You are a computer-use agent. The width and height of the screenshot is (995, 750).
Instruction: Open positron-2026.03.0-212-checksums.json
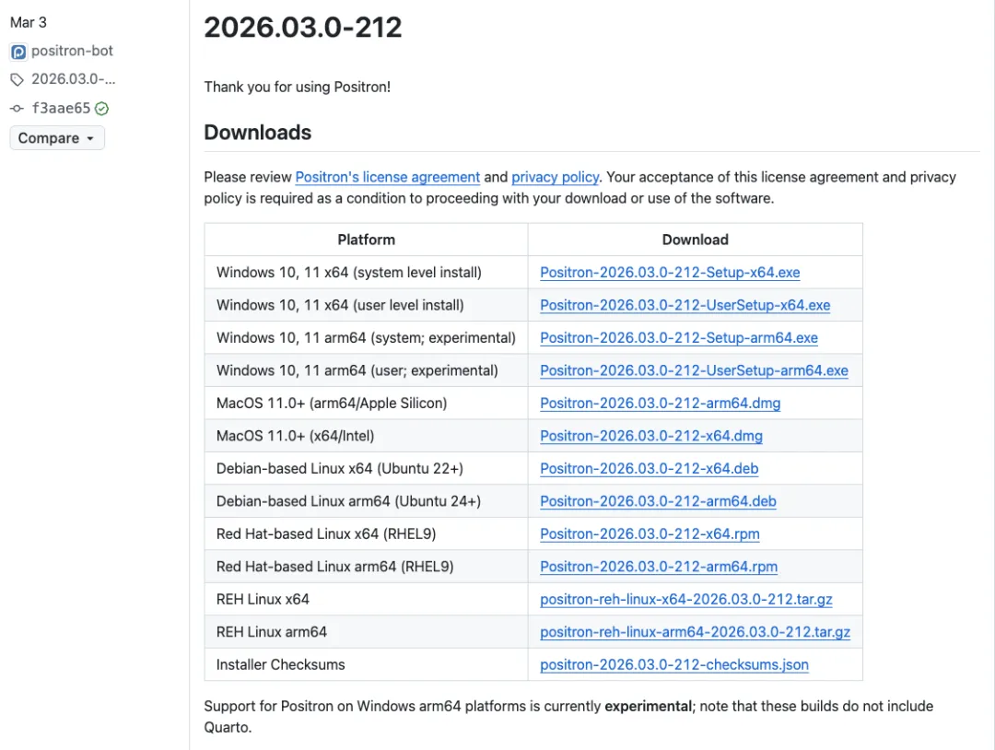[x=674, y=665]
